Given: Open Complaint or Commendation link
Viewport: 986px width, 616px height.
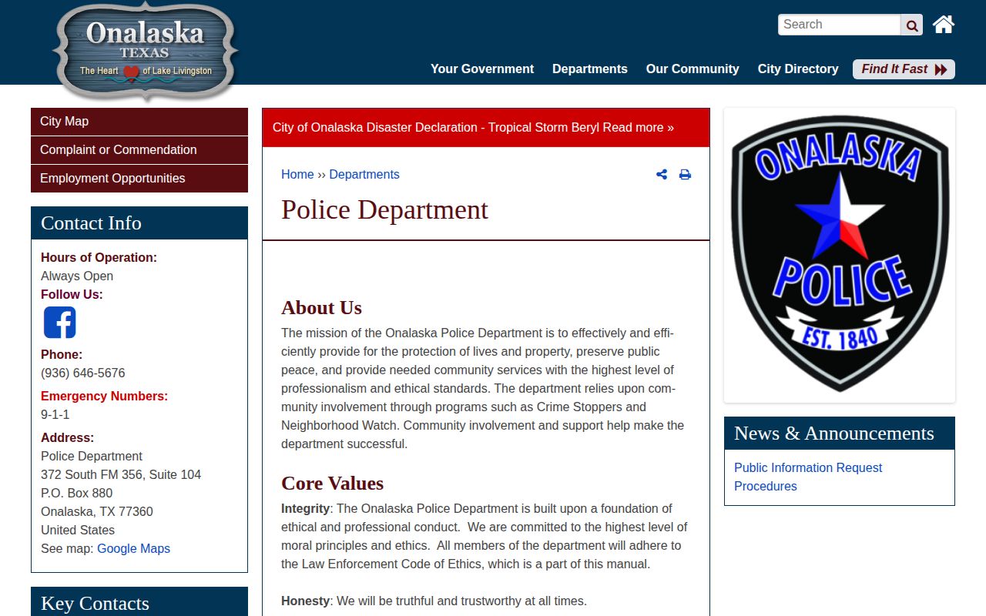Looking at the screenshot, I should 139,150.
